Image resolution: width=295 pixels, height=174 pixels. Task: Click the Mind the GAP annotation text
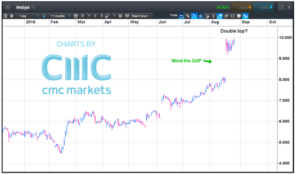point(186,61)
